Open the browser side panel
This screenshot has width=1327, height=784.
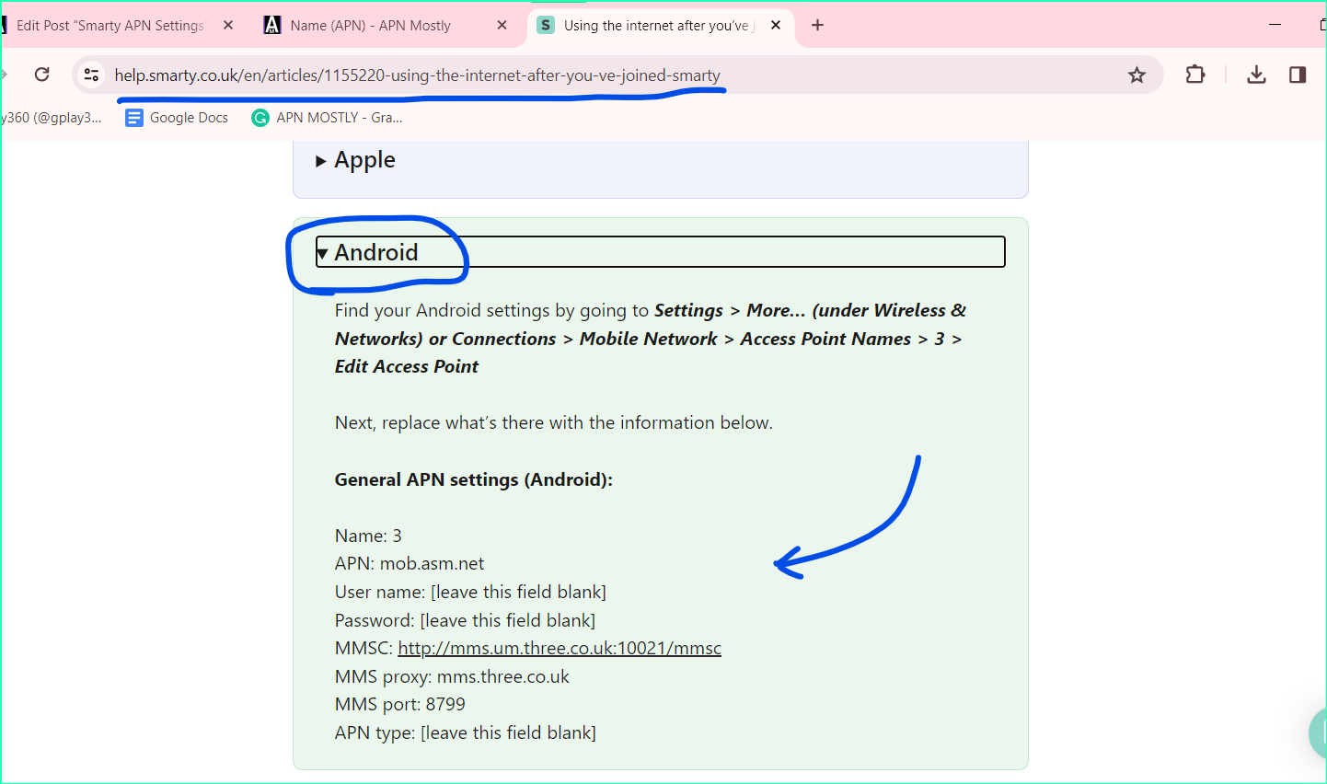pos(1298,75)
